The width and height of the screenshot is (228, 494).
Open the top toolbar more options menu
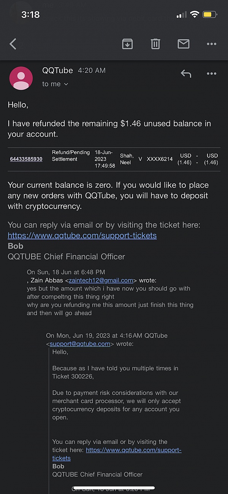point(211,44)
